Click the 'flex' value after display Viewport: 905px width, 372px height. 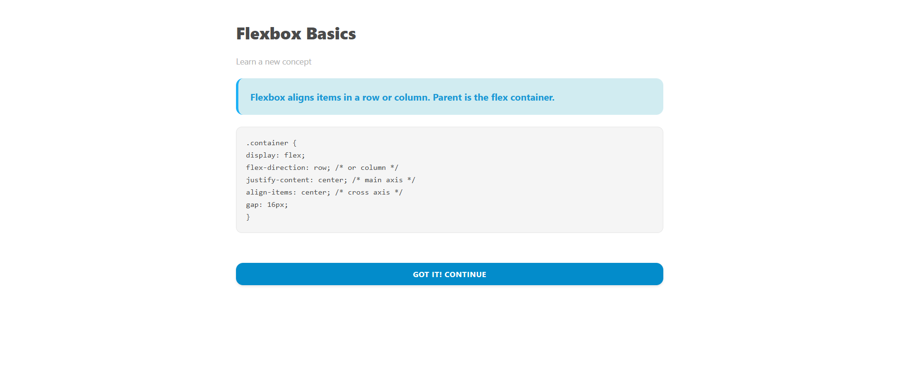292,155
